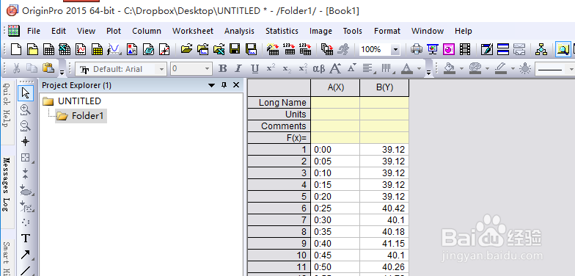Click the Save Template icon

click(x=251, y=48)
